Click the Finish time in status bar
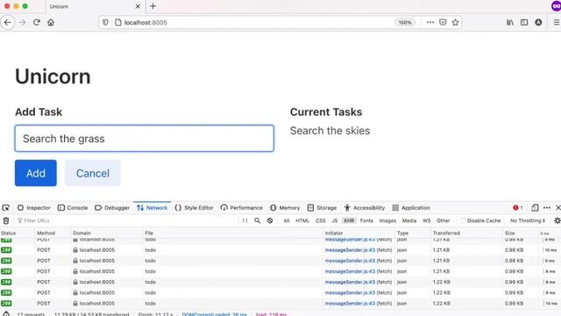 (x=156, y=314)
